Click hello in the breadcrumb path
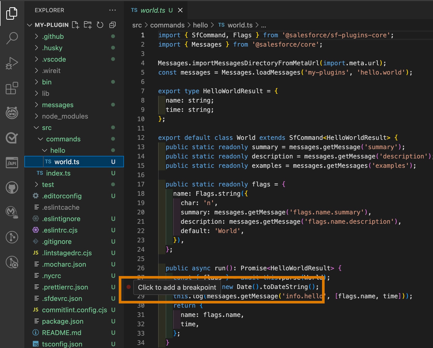 (200, 25)
